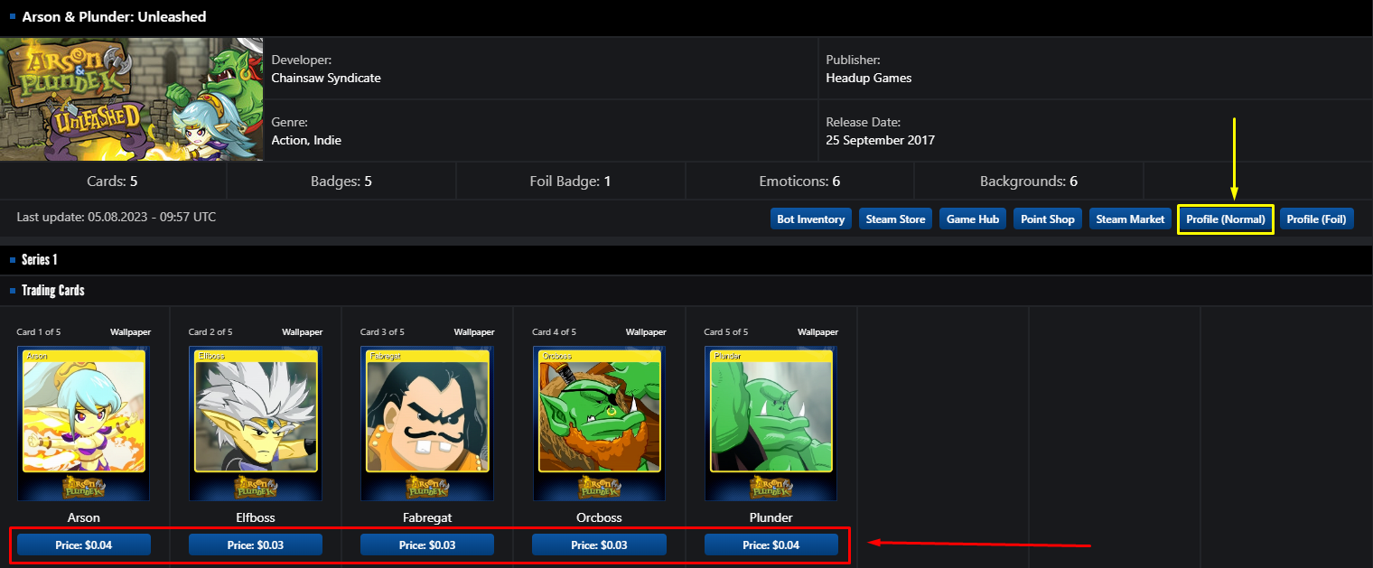View the Elfboss trading card image
The image size is (1373, 568).
256,424
